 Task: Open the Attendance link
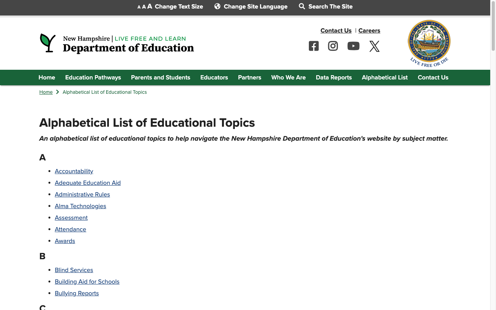point(71,229)
